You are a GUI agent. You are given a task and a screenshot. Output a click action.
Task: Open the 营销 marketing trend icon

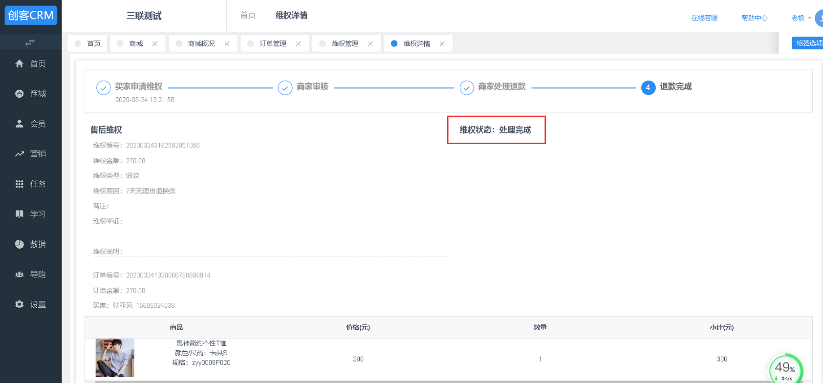(20, 154)
